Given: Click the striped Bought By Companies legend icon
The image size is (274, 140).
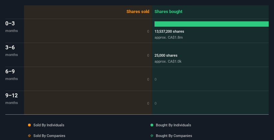Looking at the screenshot, I should pos(152,136).
